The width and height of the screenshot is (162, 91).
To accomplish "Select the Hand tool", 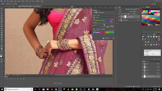I will pos(2,48).
